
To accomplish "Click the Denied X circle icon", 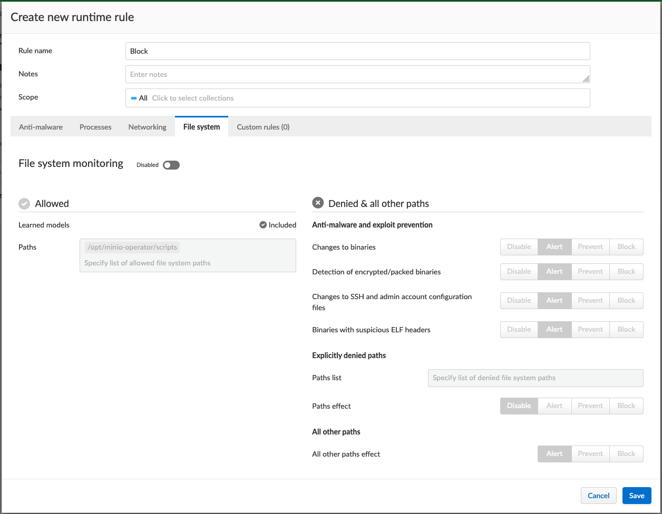I will [x=317, y=203].
